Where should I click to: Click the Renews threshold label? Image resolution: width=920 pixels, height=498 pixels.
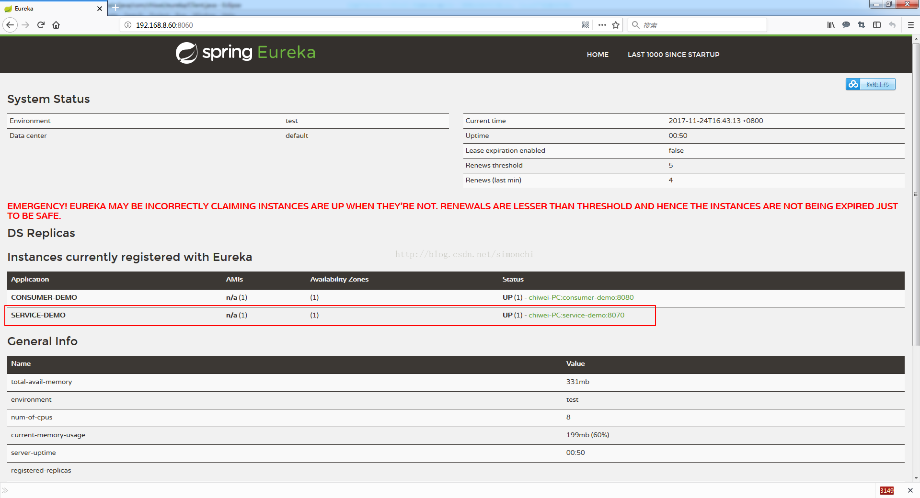[494, 165]
